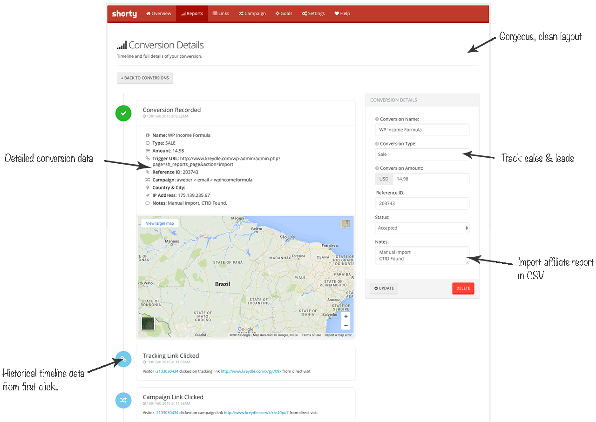Click Conversion Type info icon
Viewport: 596px width, 422px height.
pyautogui.click(x=377, y=144)
